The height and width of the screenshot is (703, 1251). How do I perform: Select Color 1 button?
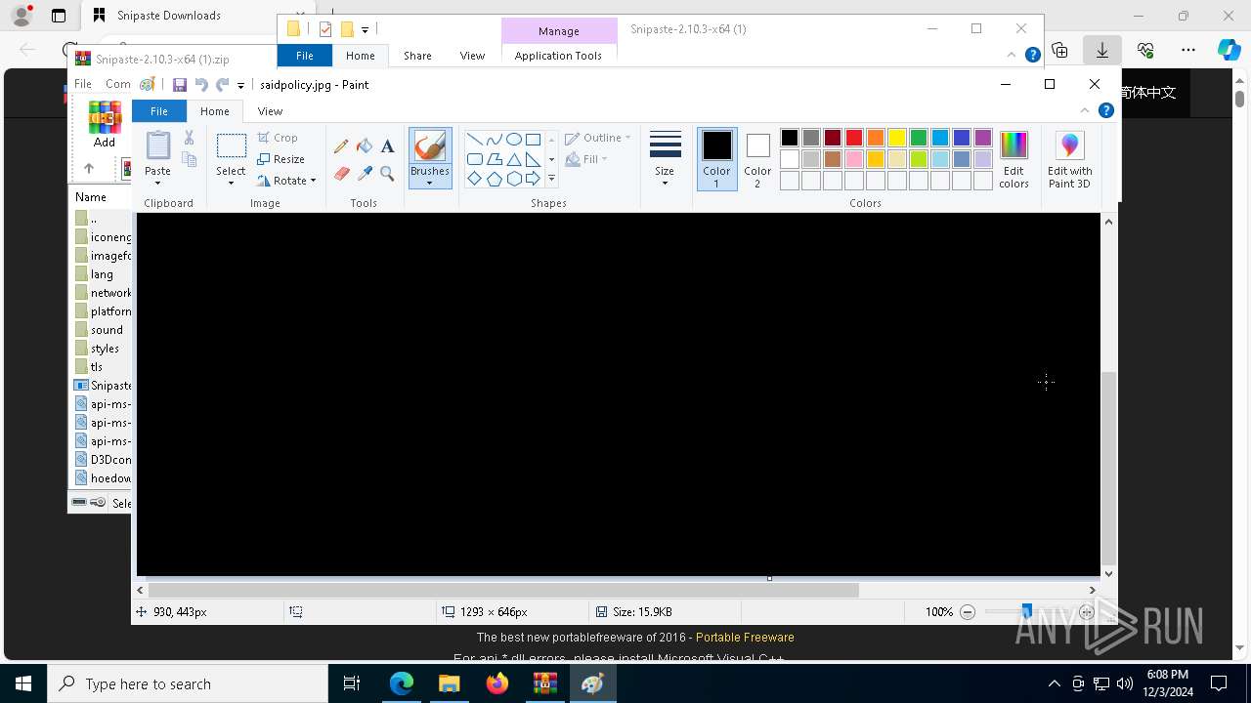[x=716, y=159]
